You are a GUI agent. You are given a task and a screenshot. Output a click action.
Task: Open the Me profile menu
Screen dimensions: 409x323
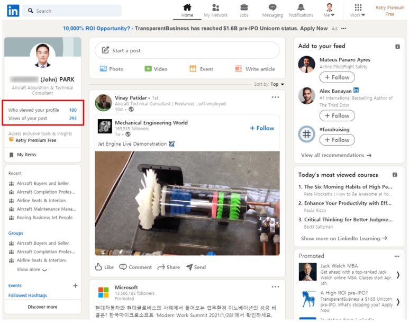[x=329, y=11]
